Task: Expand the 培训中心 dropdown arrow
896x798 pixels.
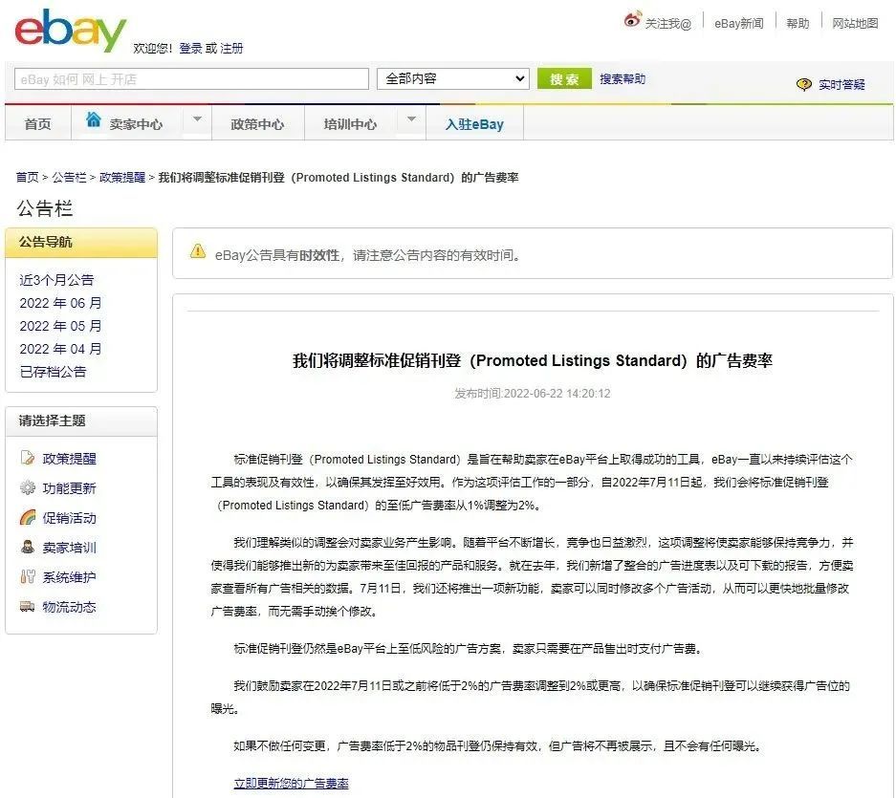Action: coord(411,119)
